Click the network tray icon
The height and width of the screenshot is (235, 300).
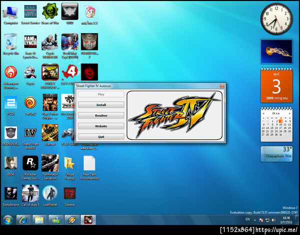coord(267,220)
